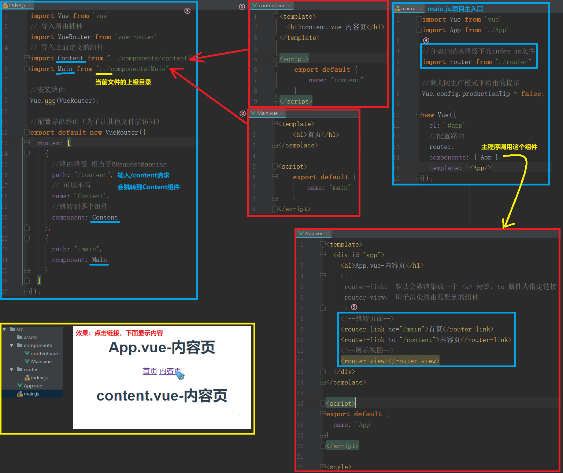The image size is (563, 473).
Task: Click the Vue icon on App.vue tab
Action: click(301, 233)
